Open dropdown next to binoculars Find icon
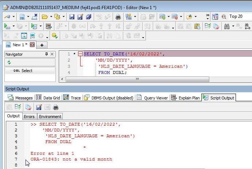252x169 pixels. (233, 26)
